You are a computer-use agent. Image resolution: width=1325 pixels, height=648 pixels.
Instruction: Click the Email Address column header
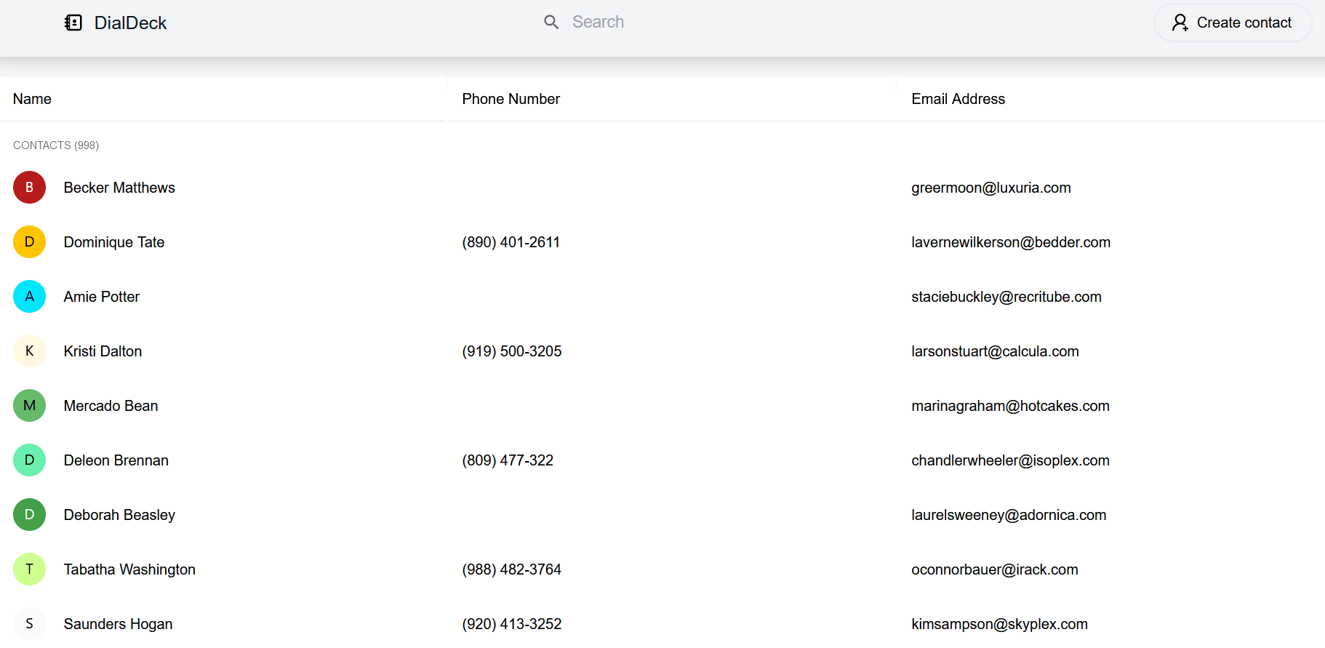tap(958, 99)
